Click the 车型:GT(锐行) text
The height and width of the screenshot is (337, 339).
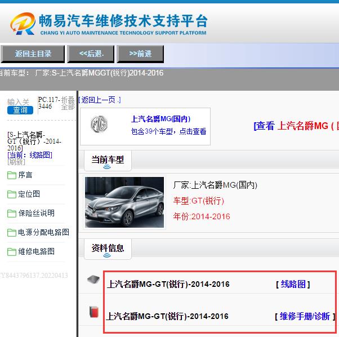click(198, 201)
